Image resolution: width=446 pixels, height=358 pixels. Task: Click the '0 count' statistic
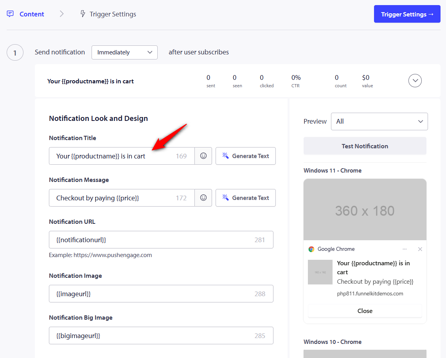click(x=340, y=81)
